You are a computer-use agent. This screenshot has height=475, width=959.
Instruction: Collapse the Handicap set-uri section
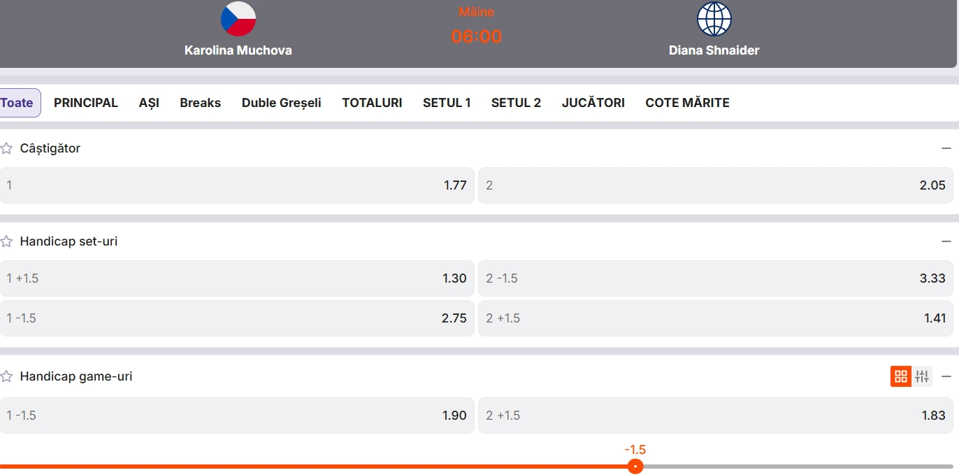[x=946, y=241]
